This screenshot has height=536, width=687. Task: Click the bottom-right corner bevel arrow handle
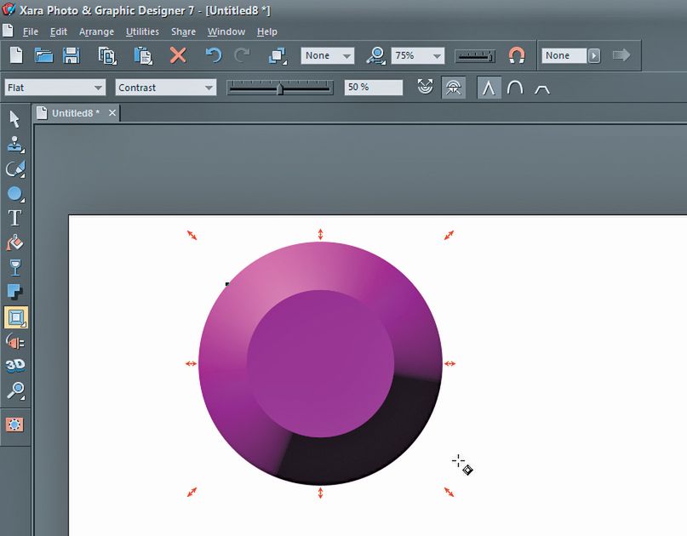(449, 492)
